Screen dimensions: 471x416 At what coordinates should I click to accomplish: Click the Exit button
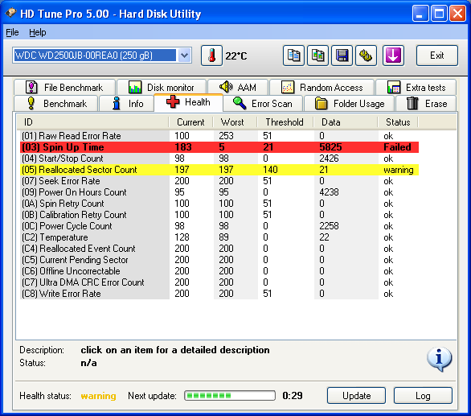point(437,56)
